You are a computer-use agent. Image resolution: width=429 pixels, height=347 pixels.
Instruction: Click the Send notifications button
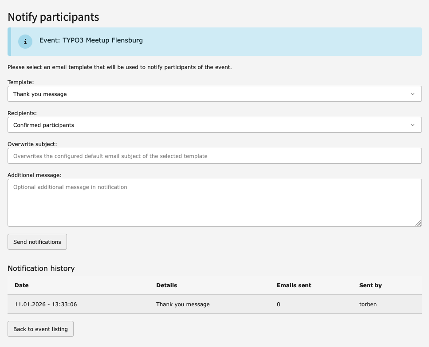37,242
